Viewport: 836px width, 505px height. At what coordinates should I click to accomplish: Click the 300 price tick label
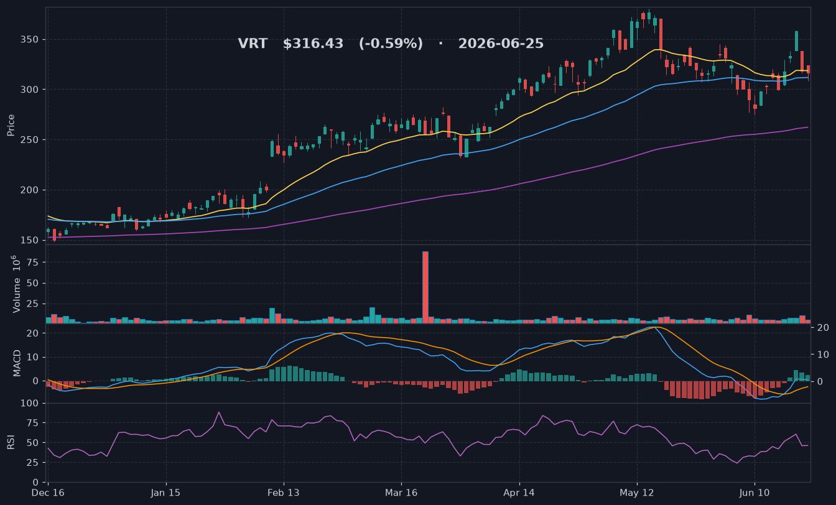click(31, 90)
